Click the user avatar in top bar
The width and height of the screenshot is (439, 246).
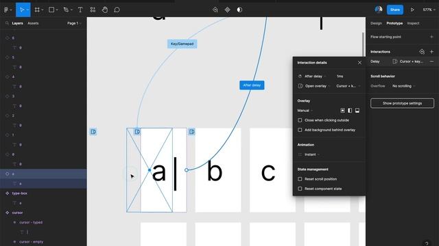[378, 10]
